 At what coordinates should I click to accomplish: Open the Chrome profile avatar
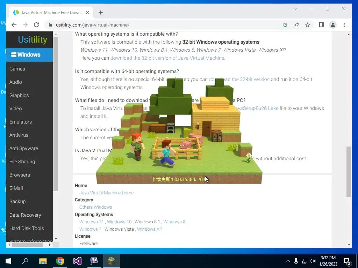point(333,25)
